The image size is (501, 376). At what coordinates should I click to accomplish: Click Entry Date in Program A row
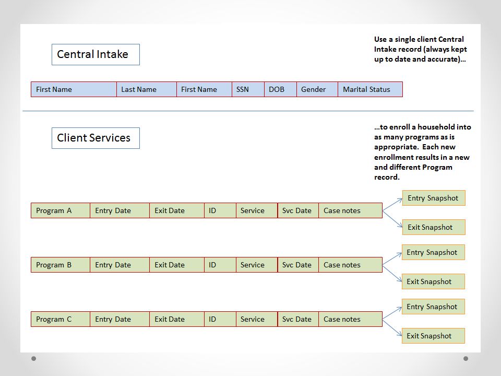[x=120, y=210]
